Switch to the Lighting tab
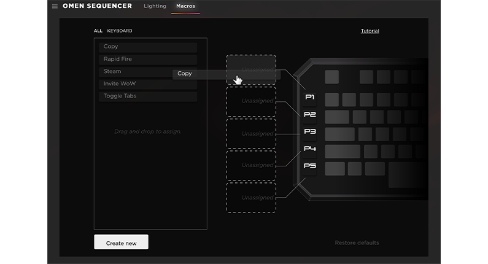488x264 pixels. (155, 6)
